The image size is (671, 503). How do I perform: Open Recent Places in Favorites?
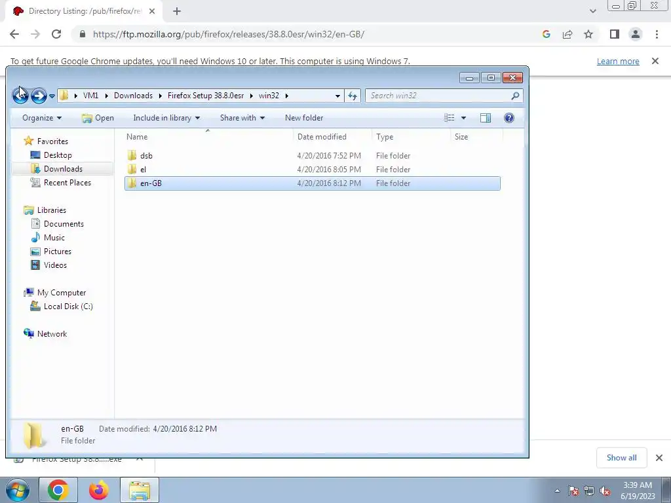(67, 182)
